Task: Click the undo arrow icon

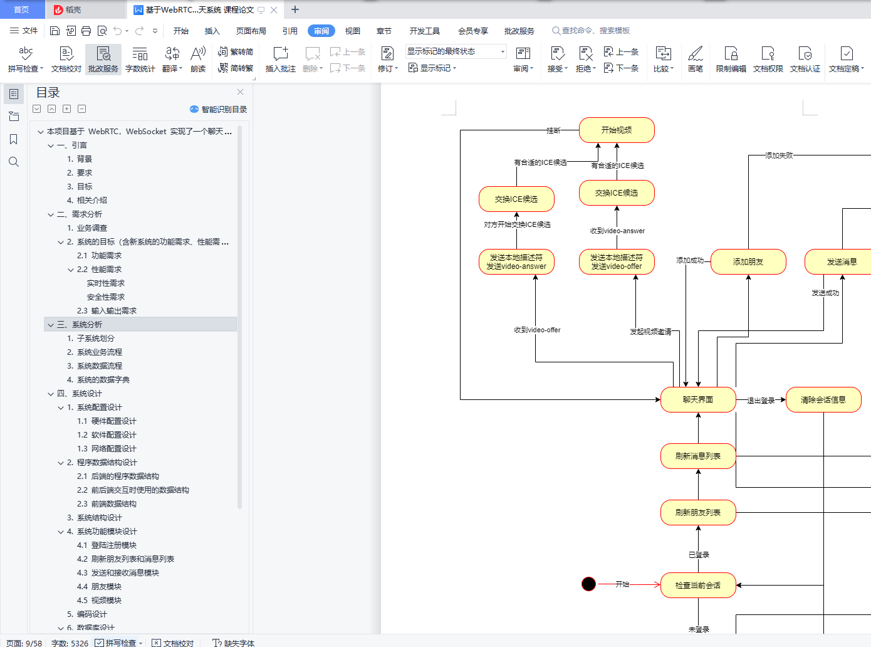Action: pyautogui.click(x=117, y=31)
